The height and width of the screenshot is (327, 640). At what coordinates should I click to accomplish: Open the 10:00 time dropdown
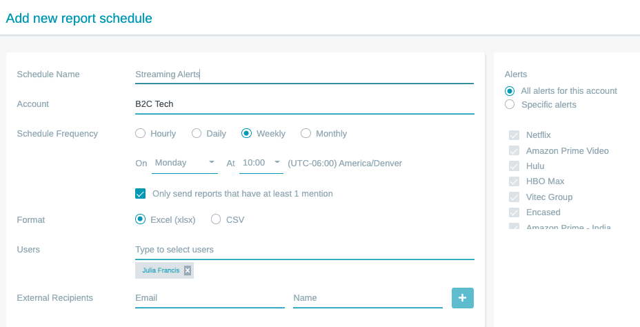pyautogui.click(x=261, y=163)
